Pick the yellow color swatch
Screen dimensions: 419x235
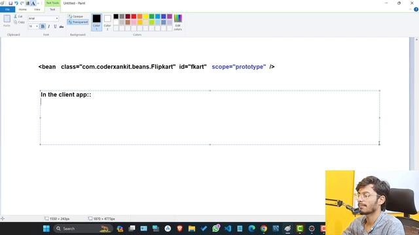[145, 16]
